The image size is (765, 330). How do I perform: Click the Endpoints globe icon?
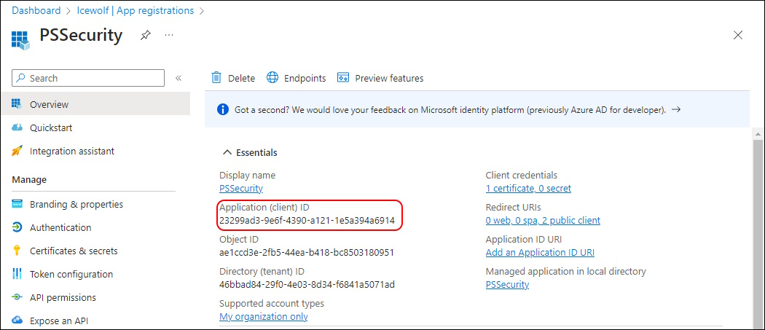click(272, 78)
